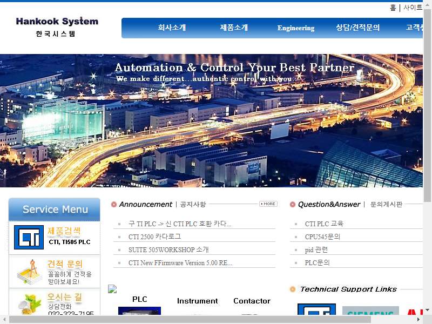This screenshot has width=432, height=324.
Task: Open announcement 'CTI 2500 카다로그'
Action: [154, 237]
